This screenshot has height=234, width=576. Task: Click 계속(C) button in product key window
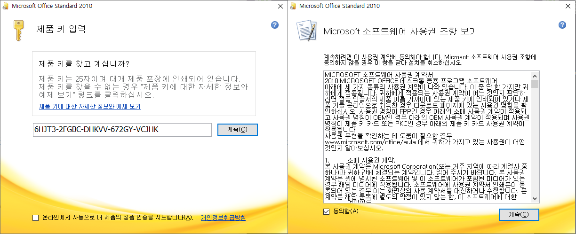[x=237, y=129]
